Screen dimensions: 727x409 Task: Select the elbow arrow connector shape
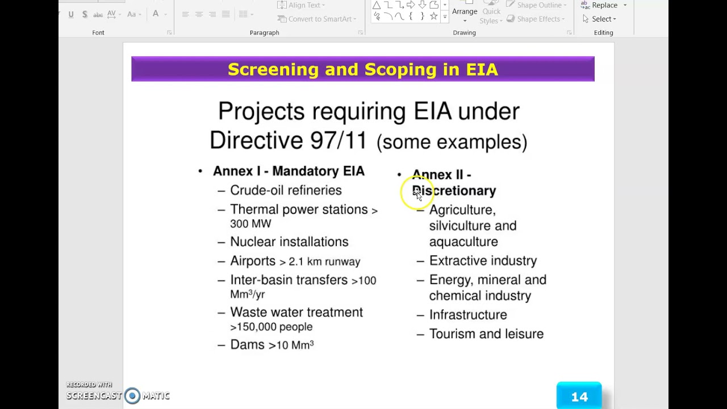pos(400,5)
